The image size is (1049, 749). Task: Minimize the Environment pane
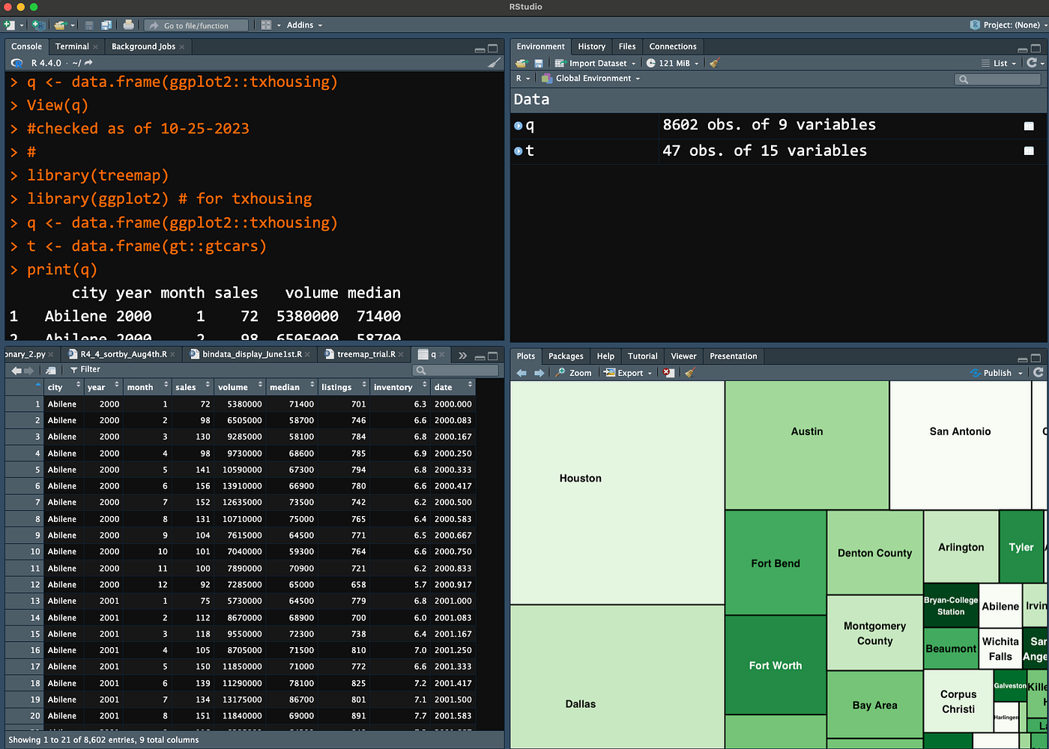[1023, 48]
